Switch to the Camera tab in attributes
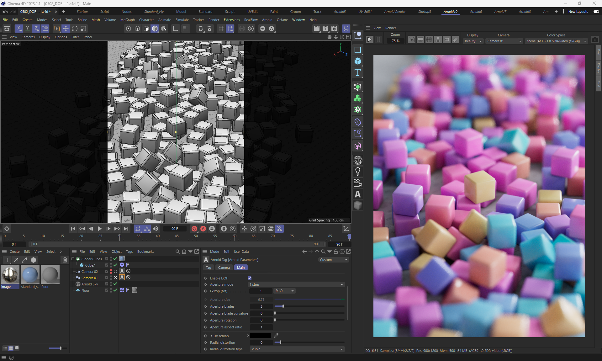The image size is (602, 361). pyautogui.click(x=224, y=268)
